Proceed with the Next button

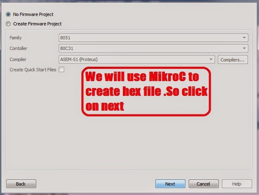pyautogui.click(x=170, y=184)
